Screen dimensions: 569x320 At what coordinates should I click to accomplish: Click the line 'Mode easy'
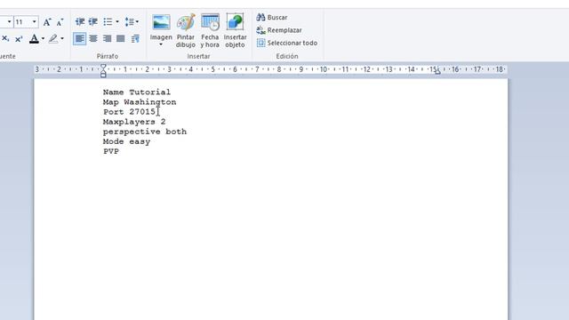pos(126,141)
